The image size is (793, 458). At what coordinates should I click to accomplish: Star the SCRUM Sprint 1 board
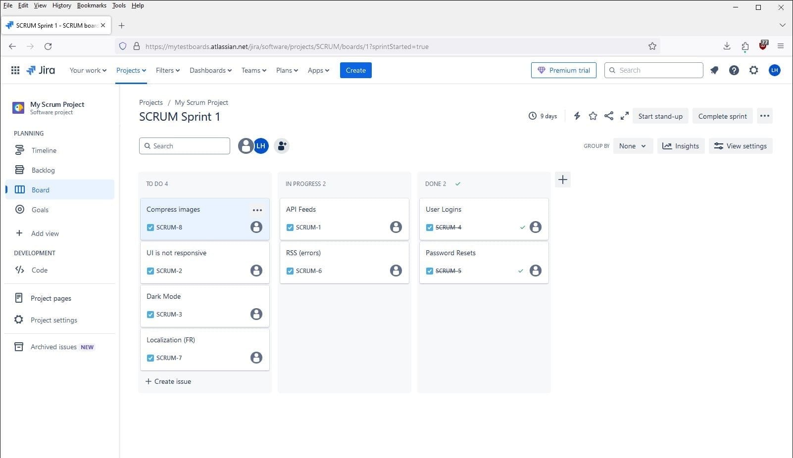coord(593,116)
